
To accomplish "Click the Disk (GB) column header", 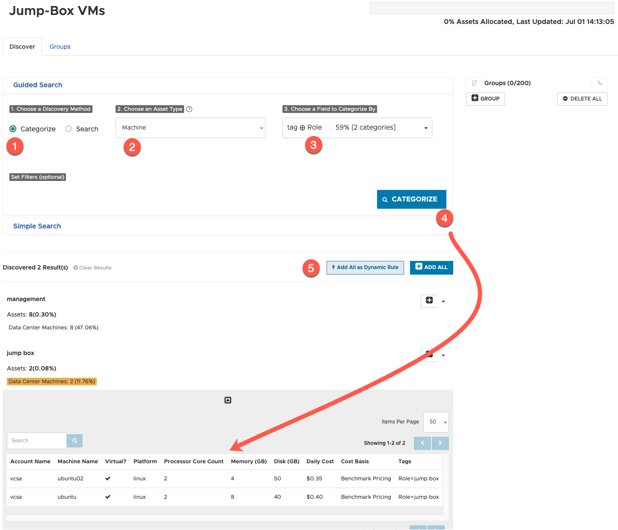I will coord(287,462).
